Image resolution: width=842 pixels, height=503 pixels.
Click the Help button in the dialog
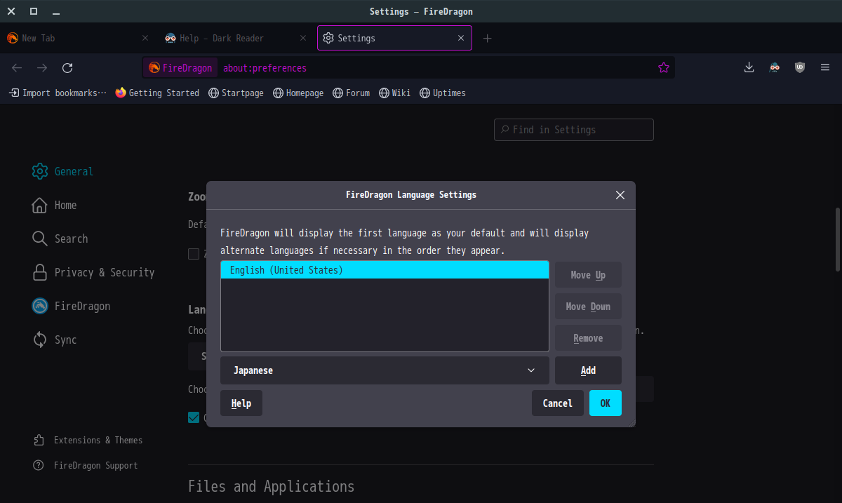[x=241, y=403]
